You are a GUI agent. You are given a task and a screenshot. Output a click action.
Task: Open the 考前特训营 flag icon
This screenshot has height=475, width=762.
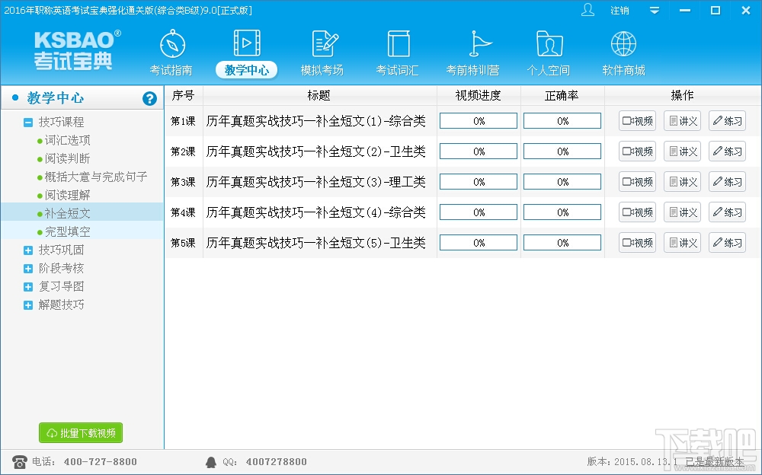[x=479, y=43]
